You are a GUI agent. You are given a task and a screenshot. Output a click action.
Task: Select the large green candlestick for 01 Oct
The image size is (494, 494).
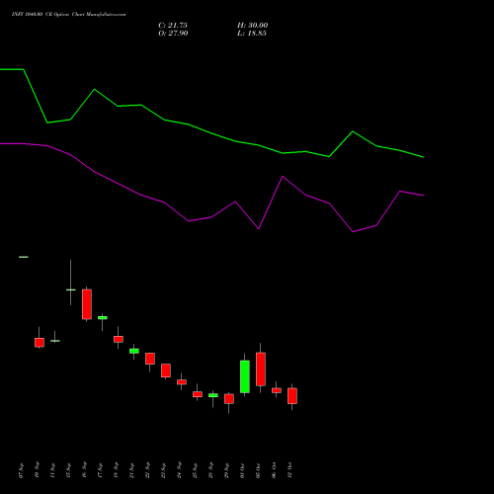(x=245, y=376)
